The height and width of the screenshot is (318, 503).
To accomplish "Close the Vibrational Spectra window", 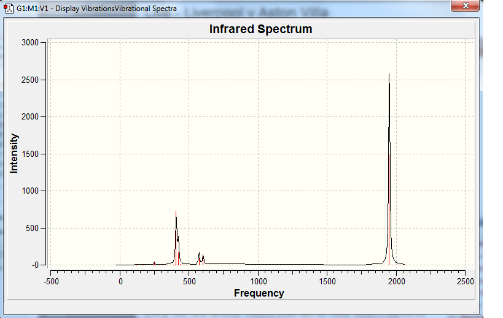I will click(465, 6).
